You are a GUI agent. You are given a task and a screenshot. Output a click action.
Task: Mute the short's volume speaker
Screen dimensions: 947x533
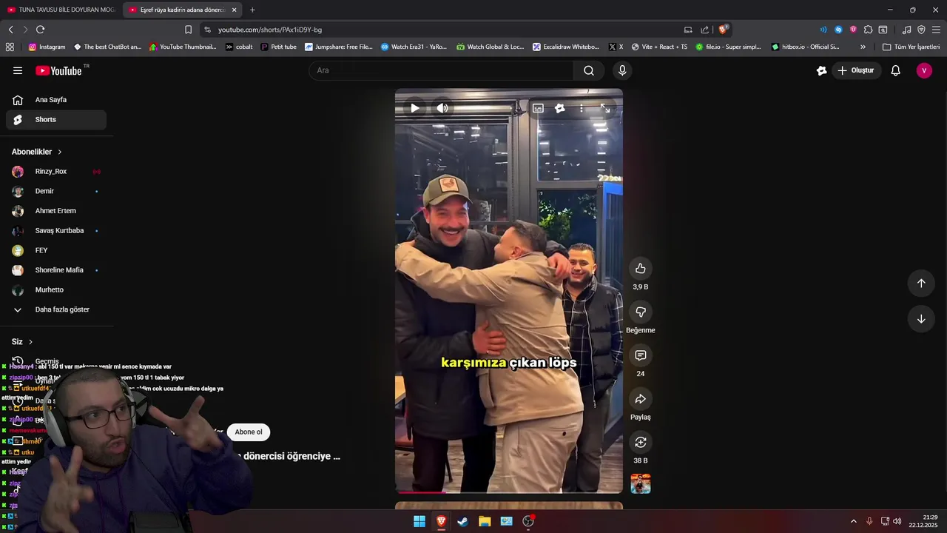[x=442, y=108]
